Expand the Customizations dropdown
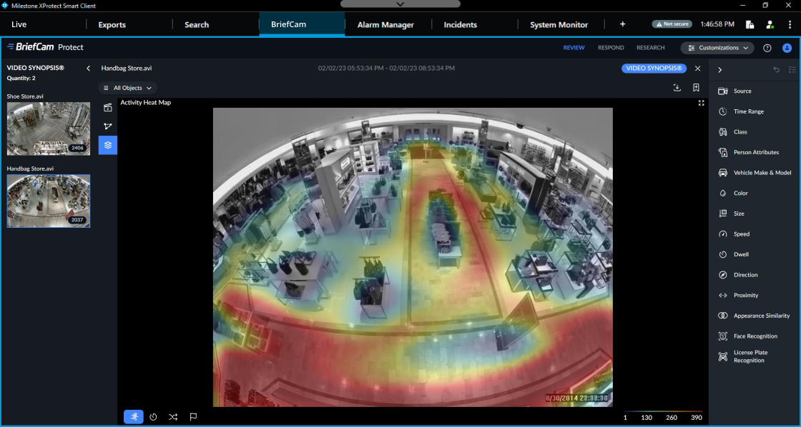The image size is (801, 427). click(x=717, y=48)
